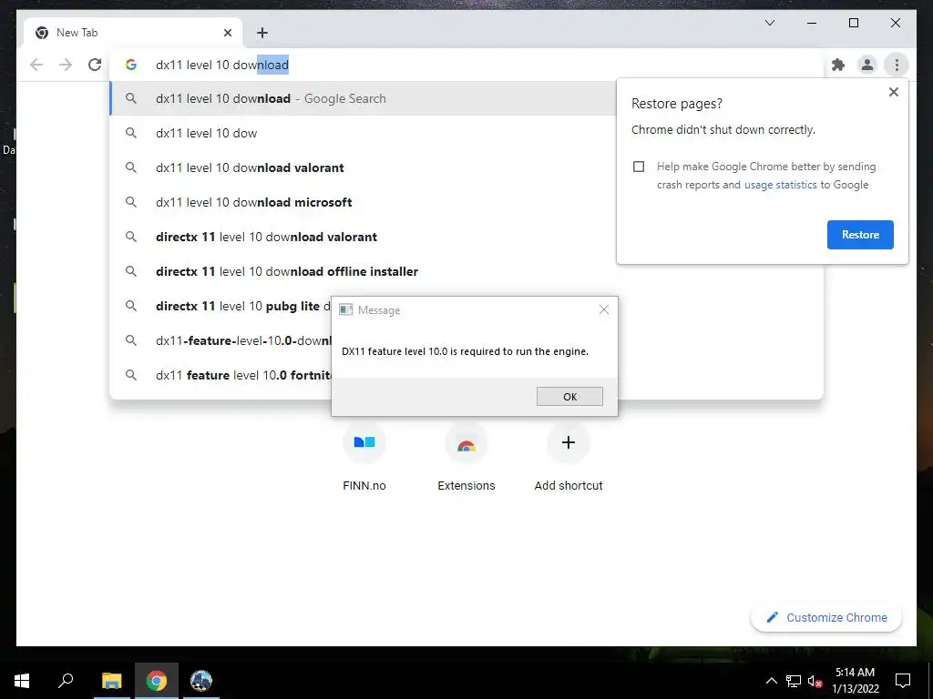
Task: Open File Explorer from the taskbar
Action: pyautogui.click(x=111, y=681)
